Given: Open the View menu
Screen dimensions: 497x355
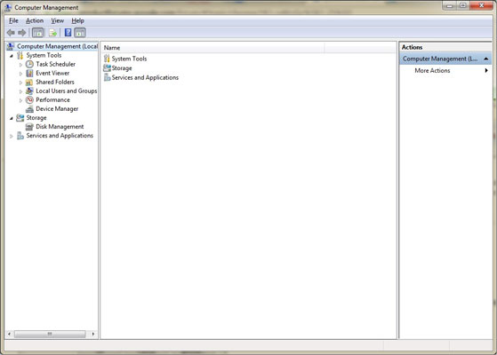Looking at the screenshot, I should click(58, 21).
